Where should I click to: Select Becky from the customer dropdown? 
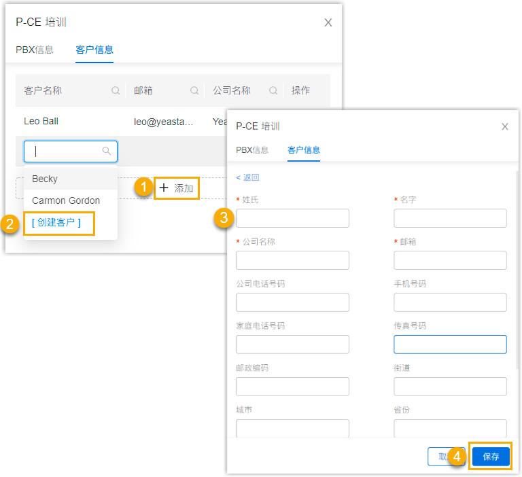(45, 179)
